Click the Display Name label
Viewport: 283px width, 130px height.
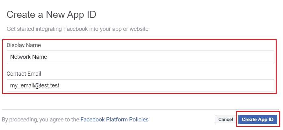point(24,45)
